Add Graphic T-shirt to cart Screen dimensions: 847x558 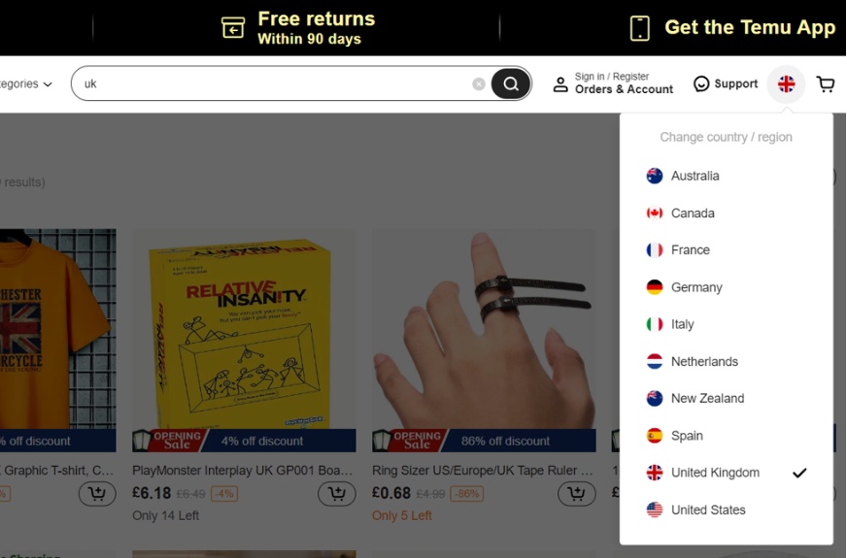97,493
